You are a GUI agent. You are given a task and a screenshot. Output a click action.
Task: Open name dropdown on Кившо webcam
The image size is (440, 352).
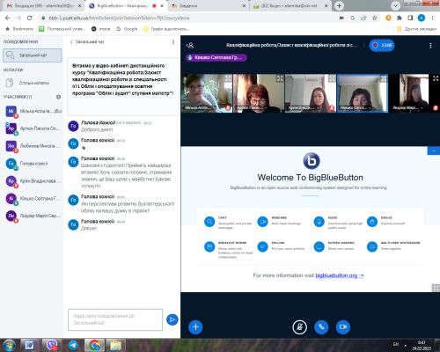[x=356, y=108]
